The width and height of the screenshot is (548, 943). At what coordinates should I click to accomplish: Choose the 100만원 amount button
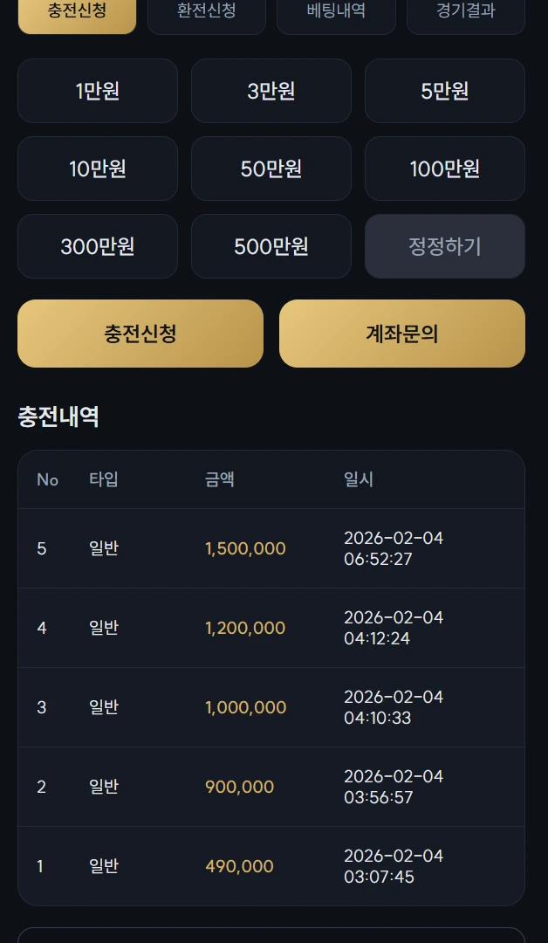click(x=445, y=169)
